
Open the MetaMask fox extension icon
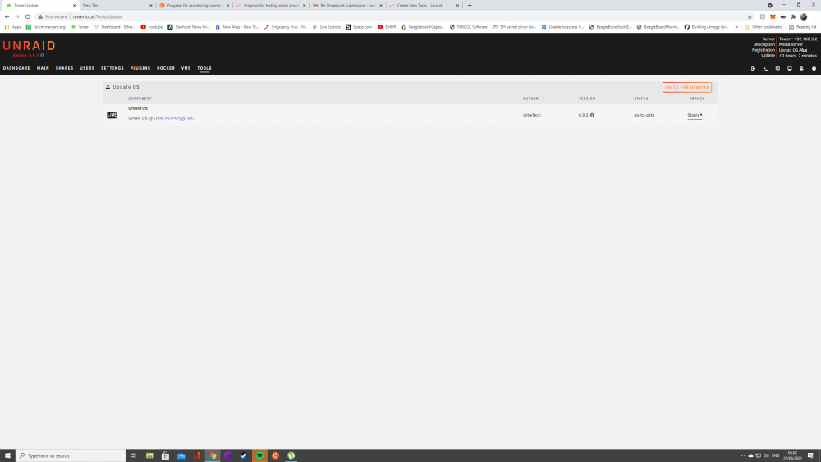pos(773,16)
